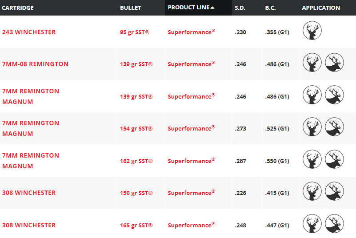
Task: Click the elk icon in 7MM-08 Remington row
Action: pyautogui.click(x=334, y=63)
